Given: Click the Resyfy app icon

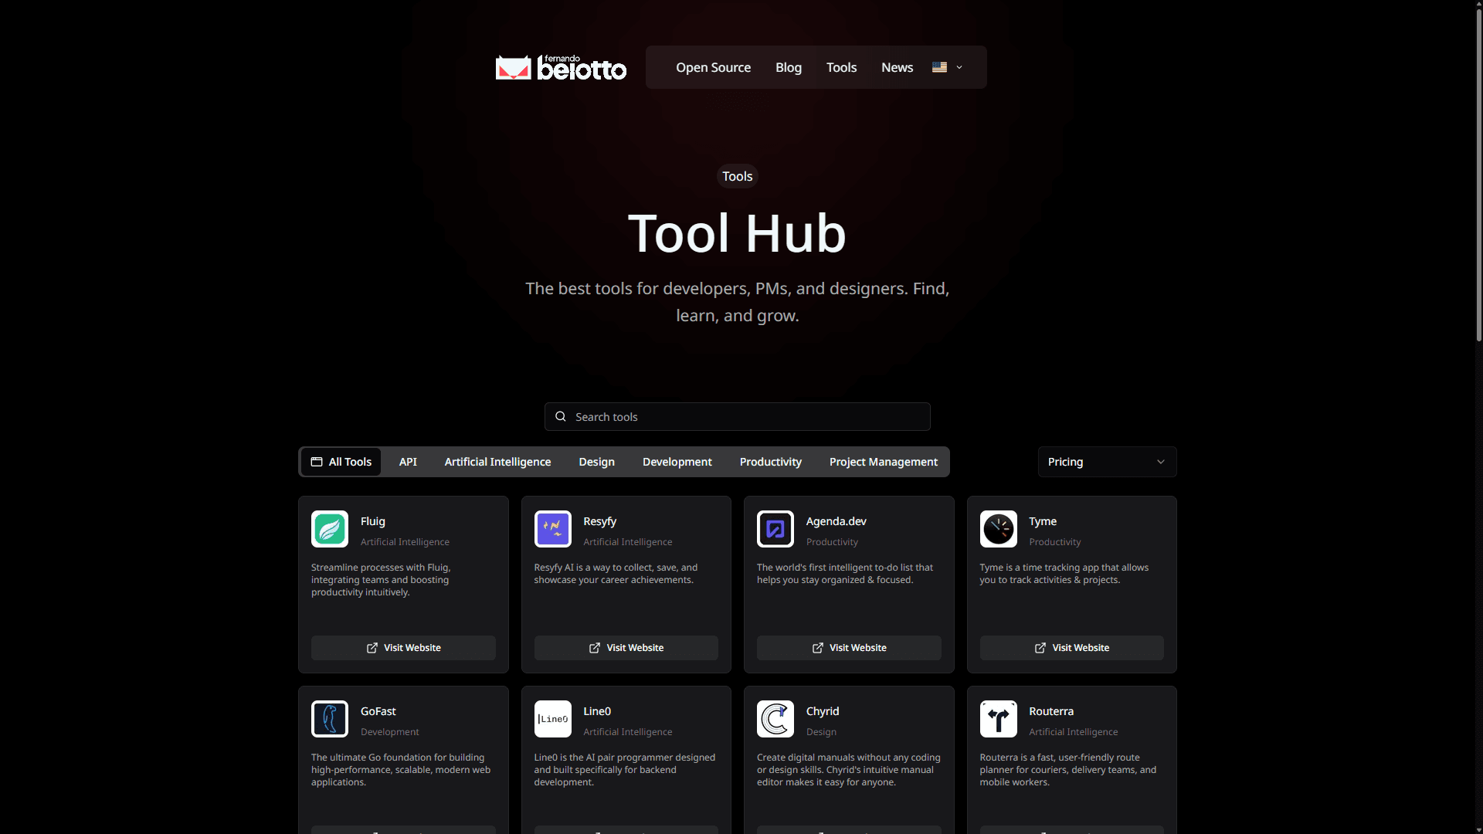Looking at the screenshot, I should click(553, 529).
